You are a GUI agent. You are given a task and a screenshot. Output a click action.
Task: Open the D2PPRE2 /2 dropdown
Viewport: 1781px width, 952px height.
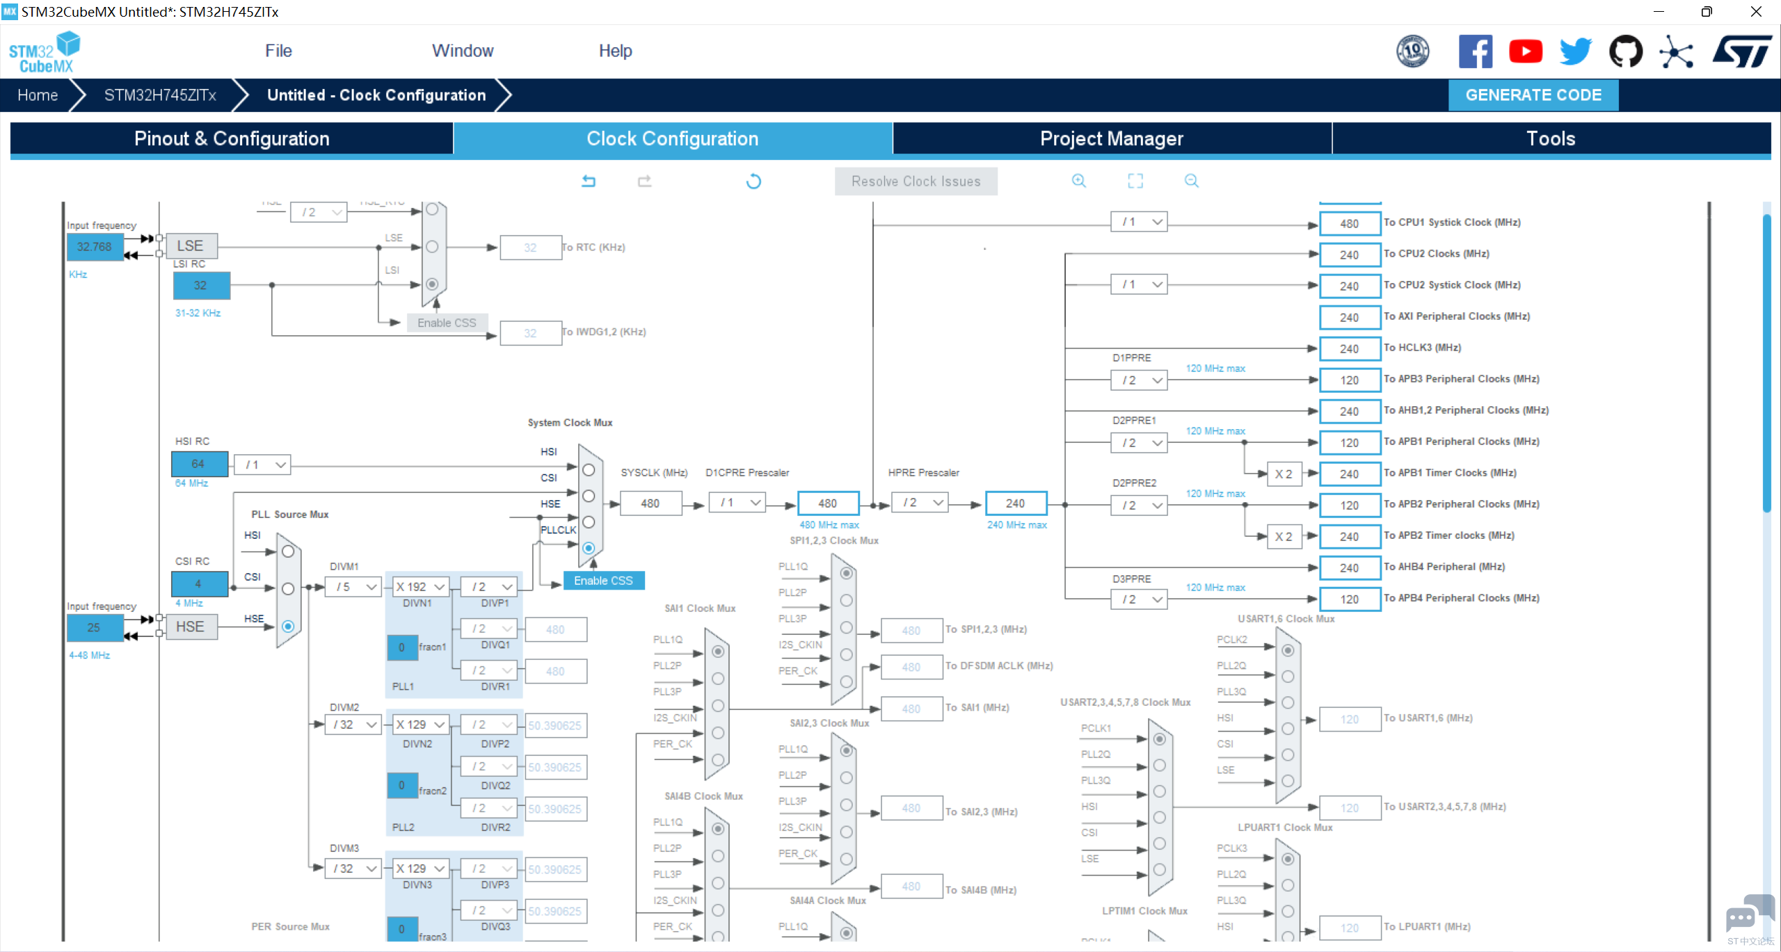[1139, 506]
